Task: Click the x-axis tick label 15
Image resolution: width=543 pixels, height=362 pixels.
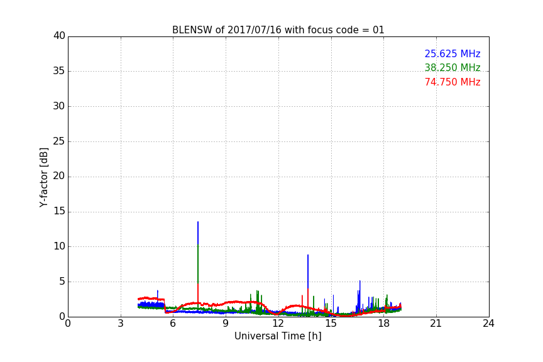Action: [331, 324]
